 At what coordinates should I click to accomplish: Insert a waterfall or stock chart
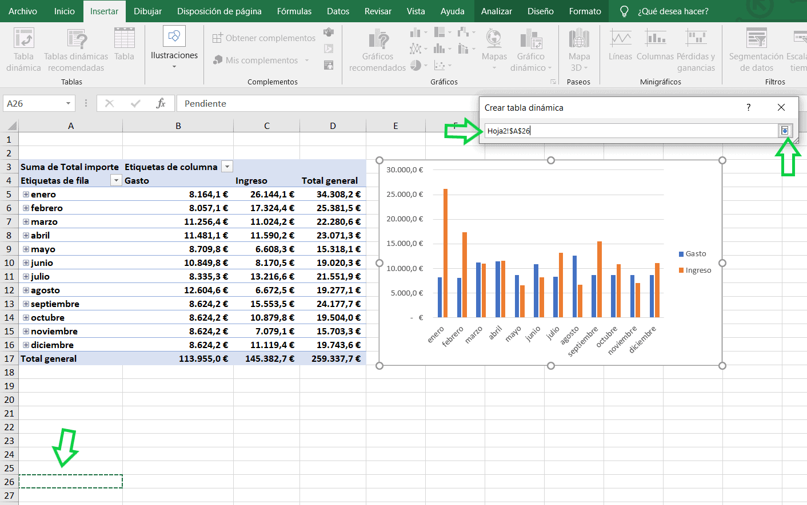(x=464, y=33)
